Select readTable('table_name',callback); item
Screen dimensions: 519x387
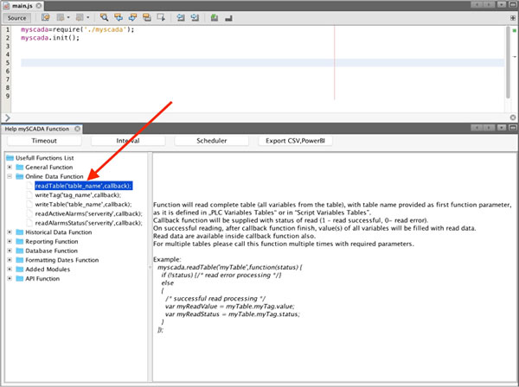(x=83, y=186)
